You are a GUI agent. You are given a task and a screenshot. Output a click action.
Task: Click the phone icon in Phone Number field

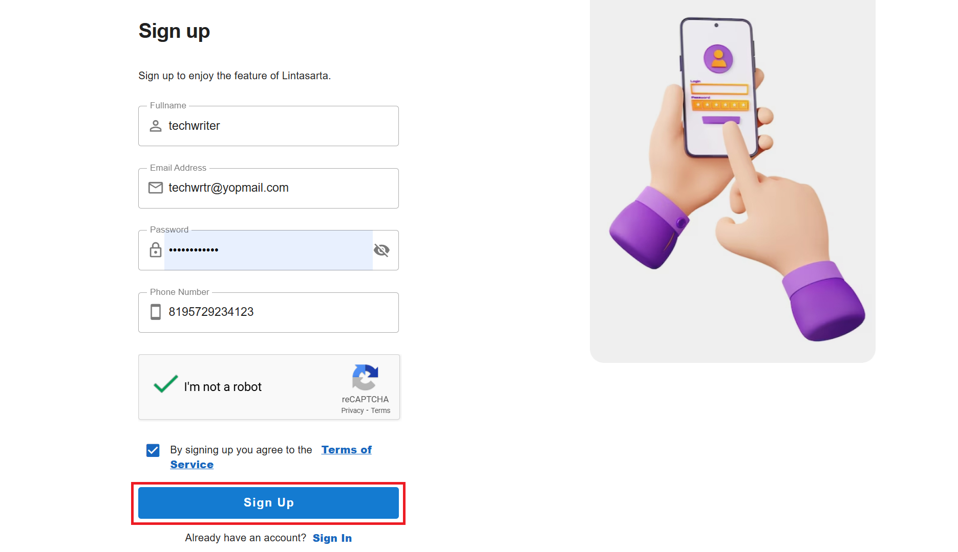pyautogui.click(x=156, y=312)
